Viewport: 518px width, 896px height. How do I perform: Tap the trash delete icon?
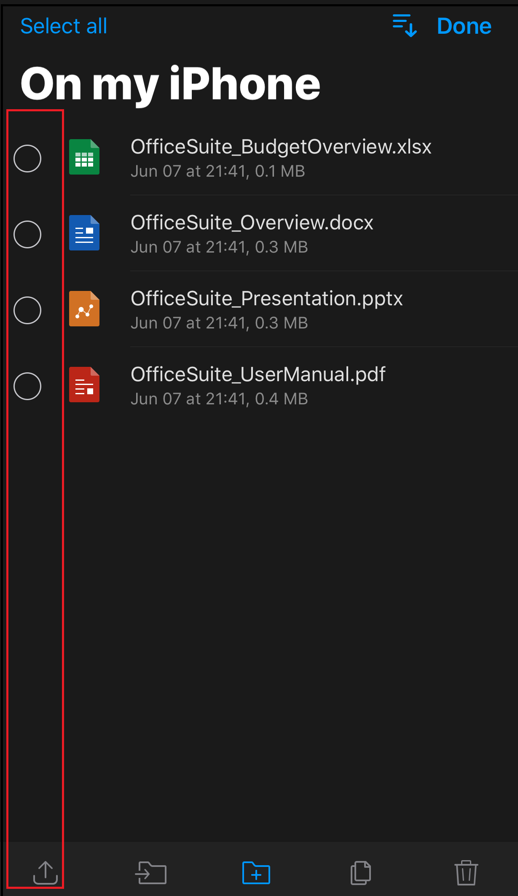tap(466, 872)
